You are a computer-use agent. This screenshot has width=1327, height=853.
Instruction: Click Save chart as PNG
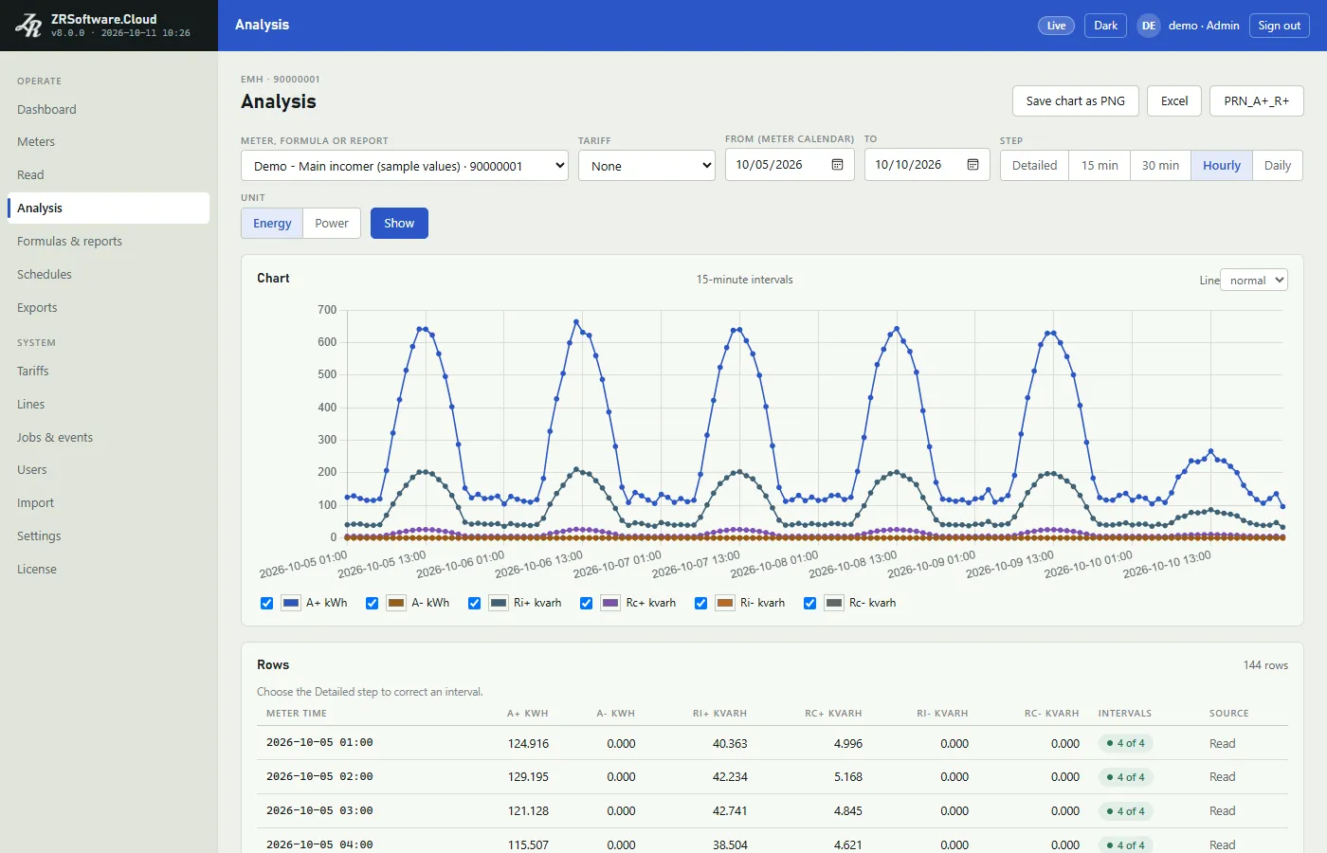[1075, 100]
